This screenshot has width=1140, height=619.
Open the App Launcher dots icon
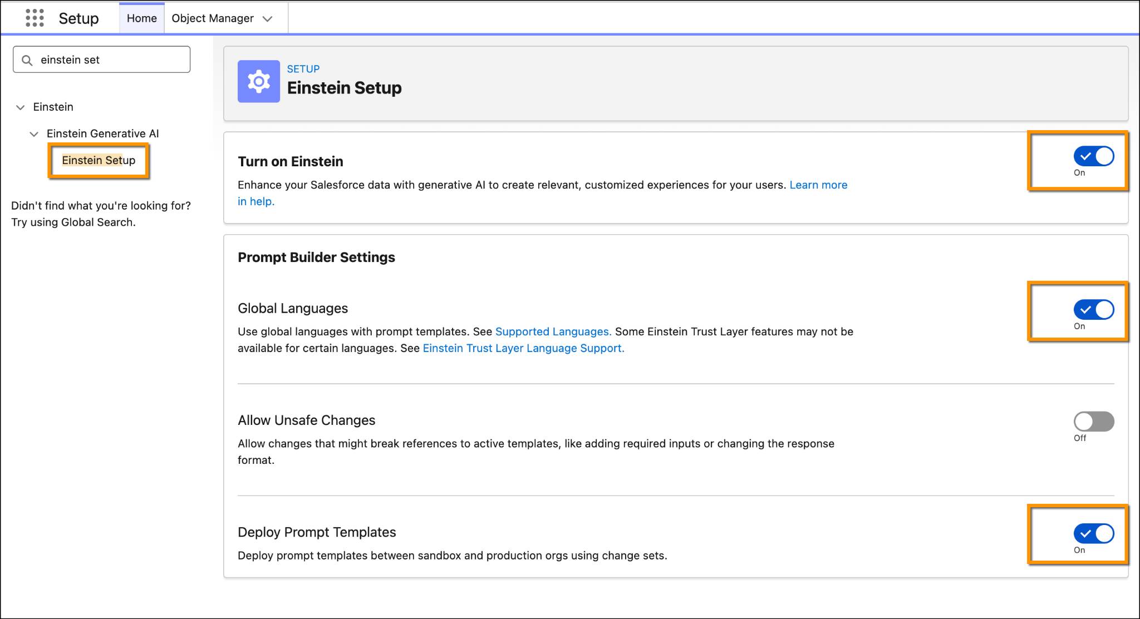click(35, 18)
